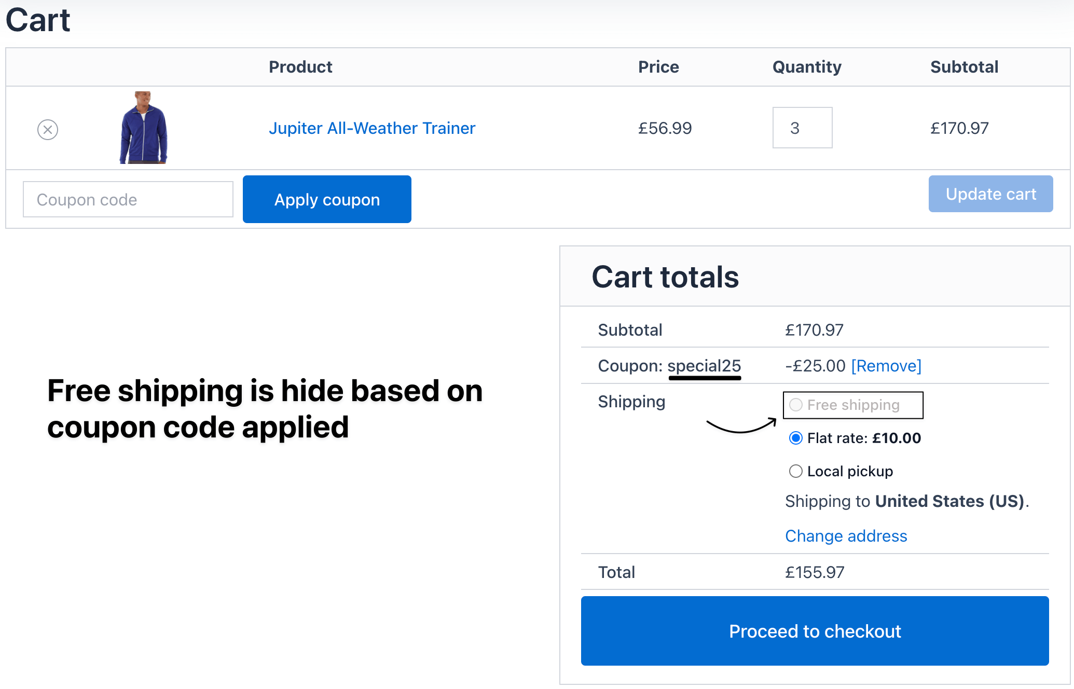Open the Jupiter All-Weather Trainer product link
This screenshot has width=1074, height=689.
(x=371, y=128)
